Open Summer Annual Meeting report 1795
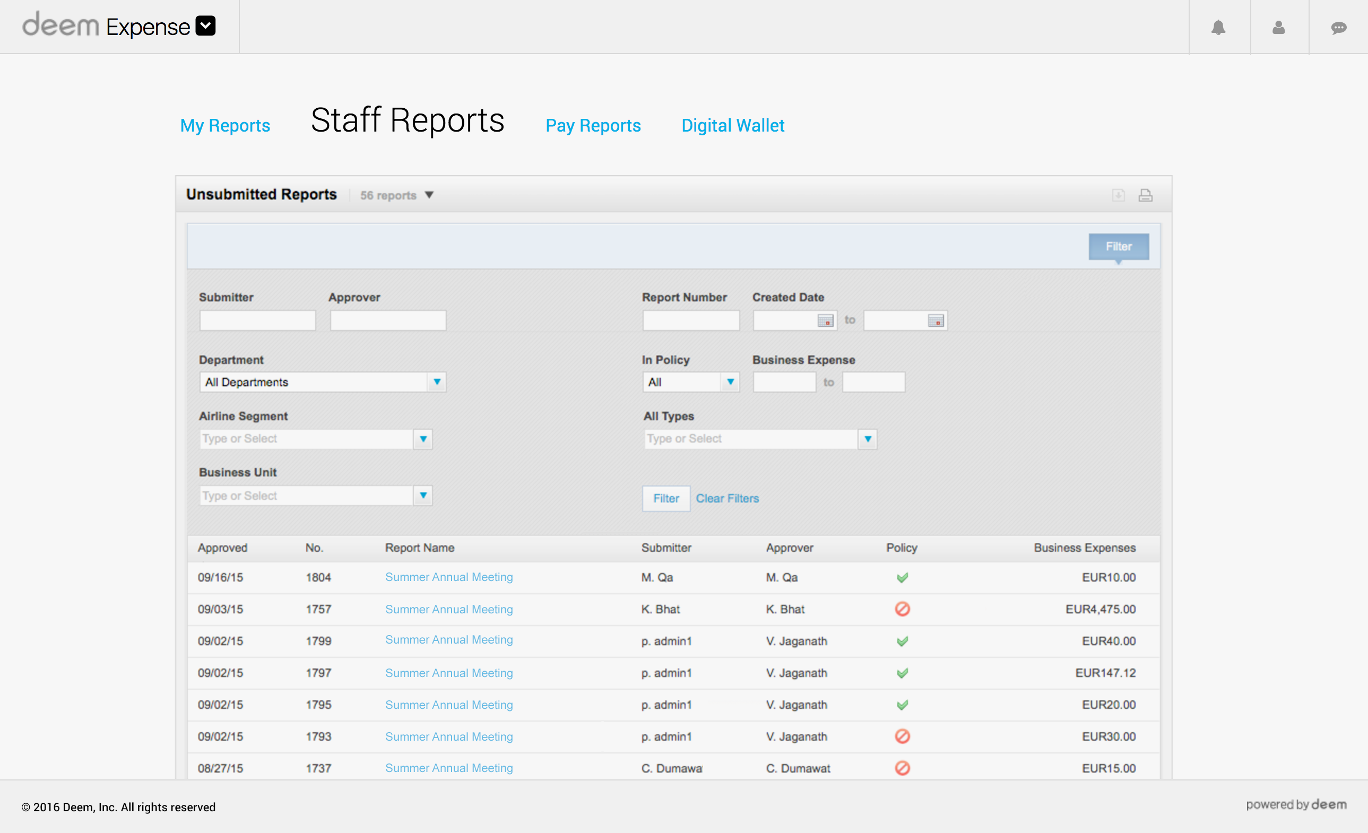 click(448, 705)
